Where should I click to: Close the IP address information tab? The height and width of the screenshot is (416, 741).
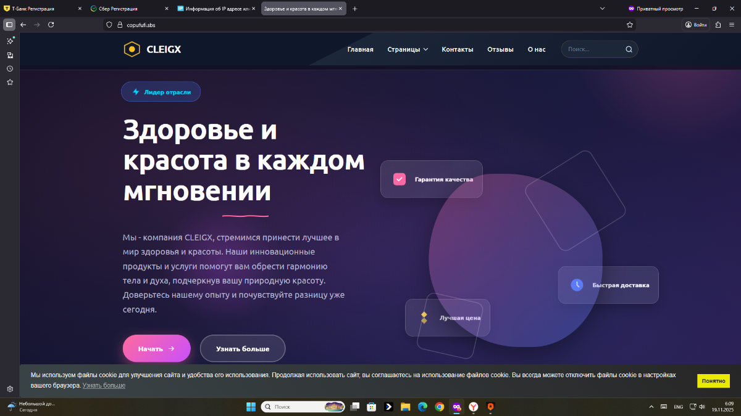[x=253, y=9]
